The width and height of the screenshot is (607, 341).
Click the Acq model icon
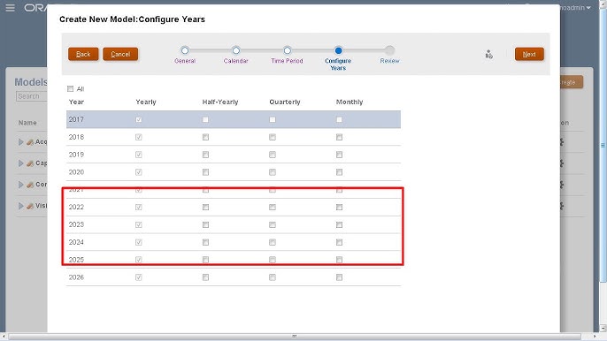tap(30, 142)
